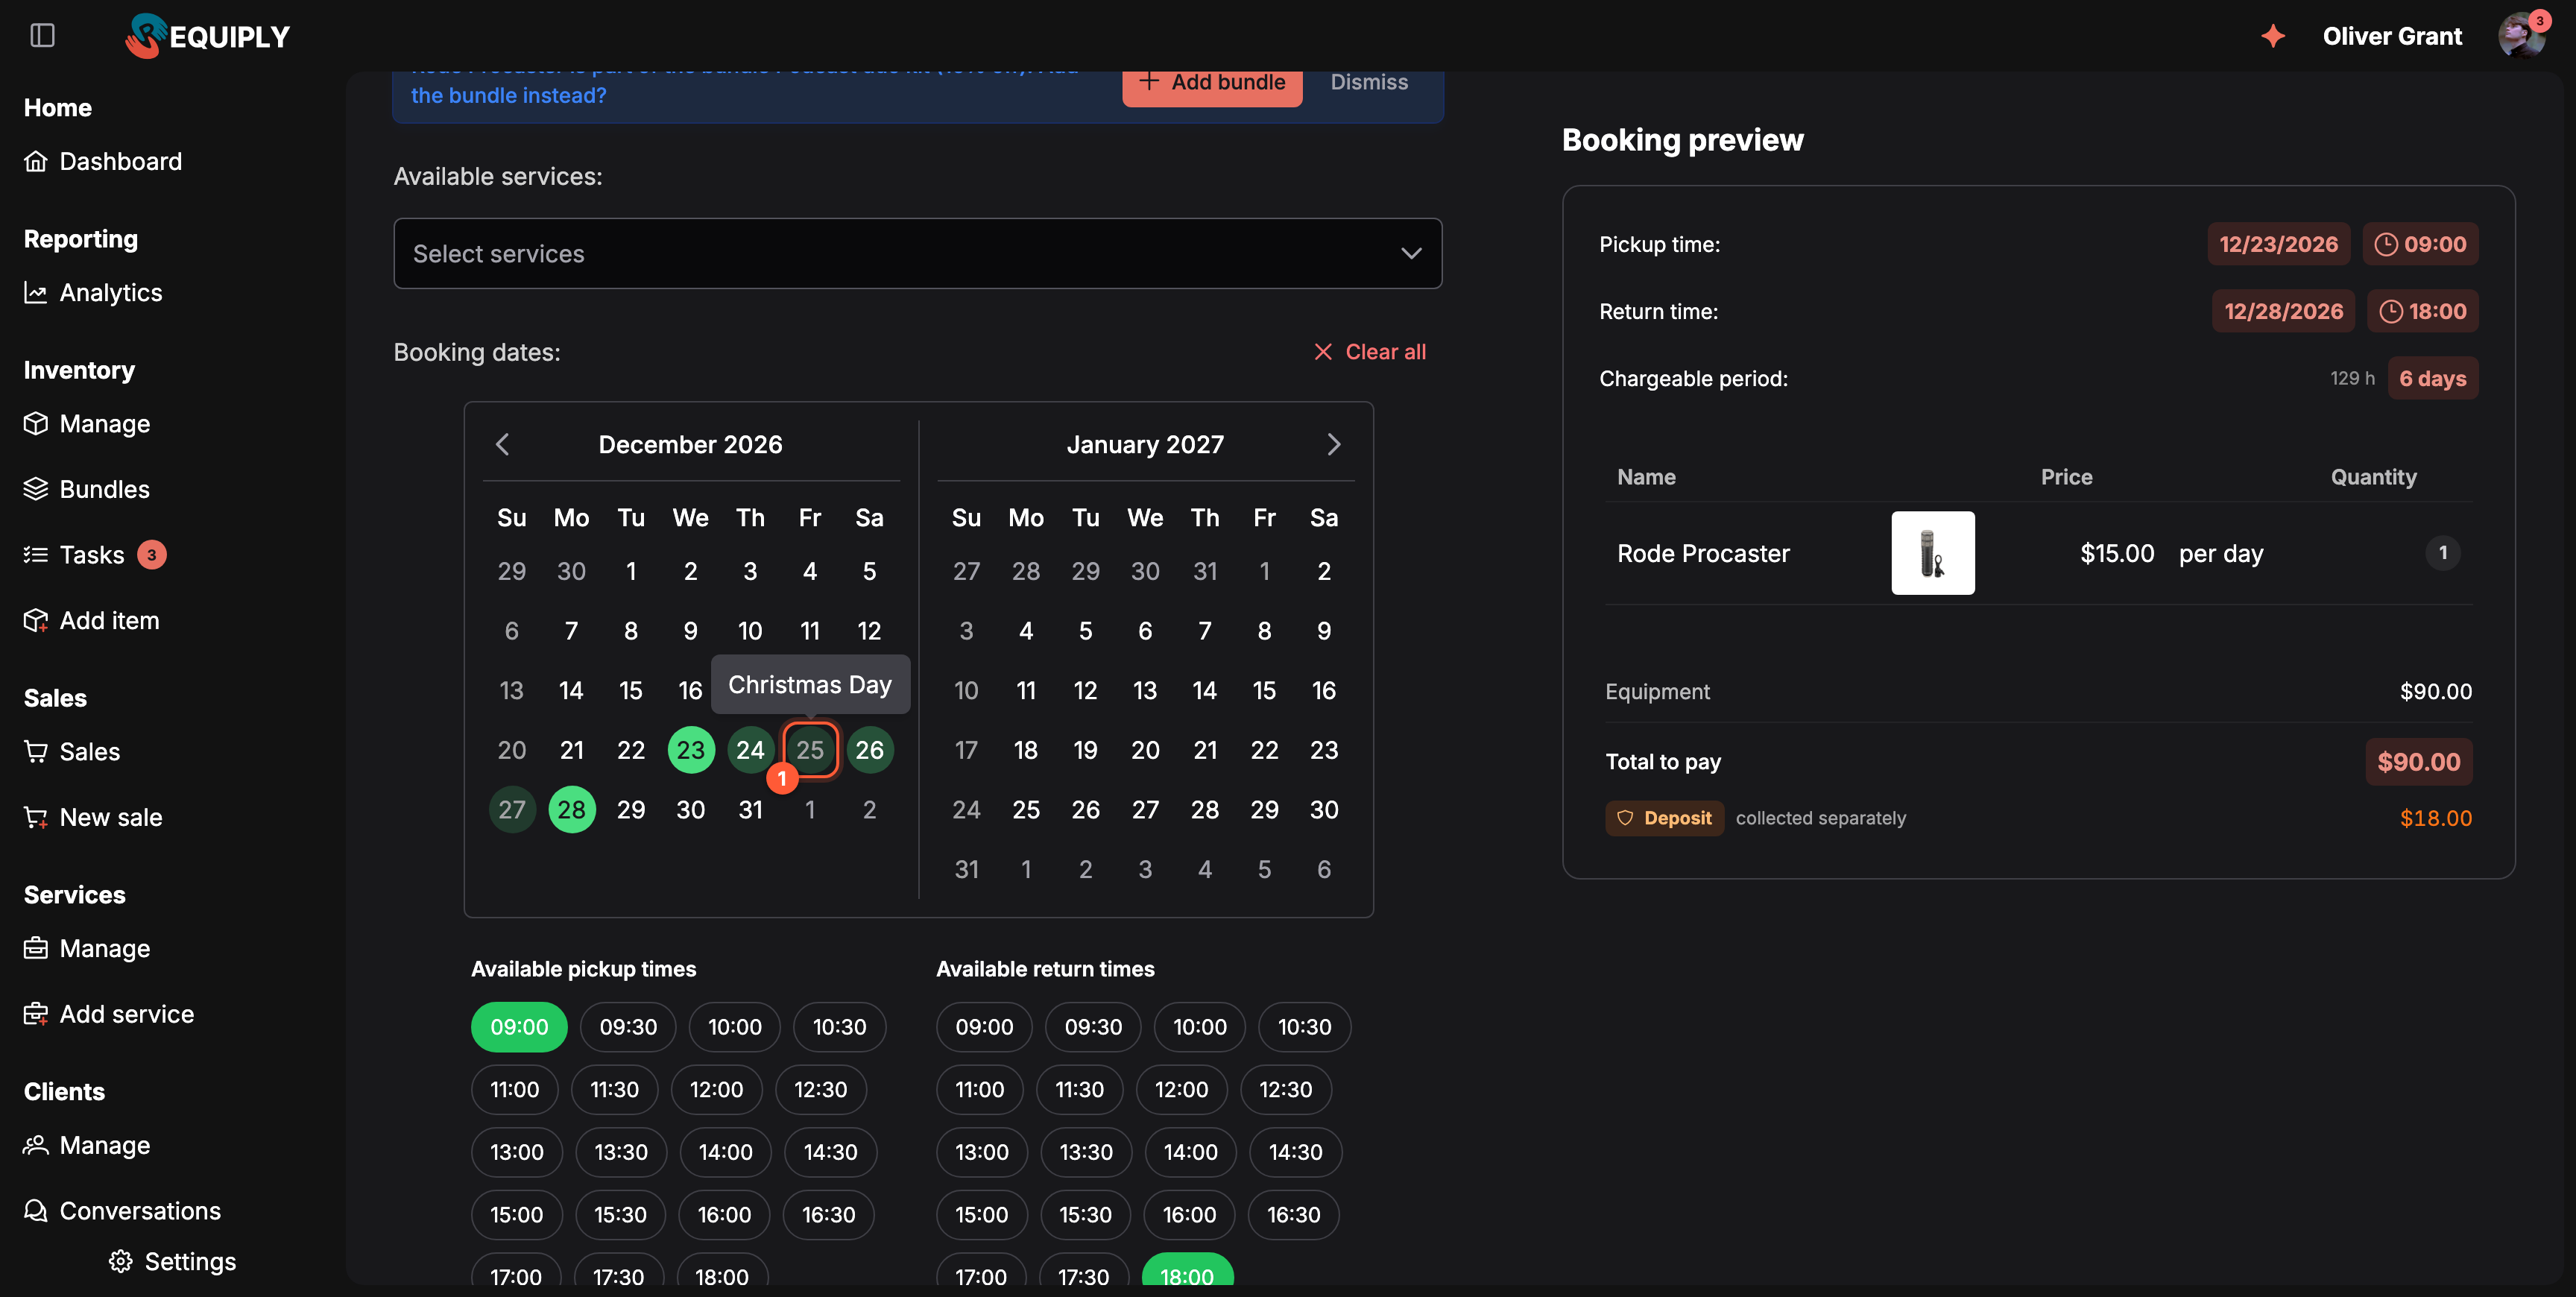Dismiss the bundle suggestion
Viewport: 2576px width, 1297px height.
pos(1369,82)
